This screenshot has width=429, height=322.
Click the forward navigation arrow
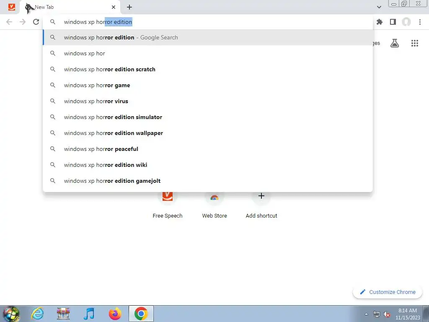23,22
